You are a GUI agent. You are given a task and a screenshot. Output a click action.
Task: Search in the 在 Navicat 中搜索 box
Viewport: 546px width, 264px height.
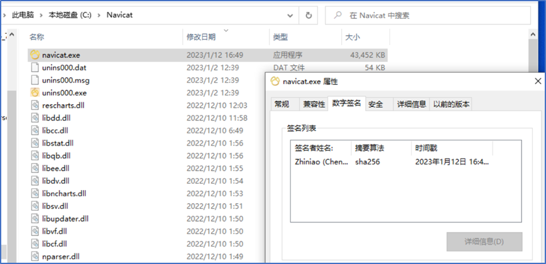coord(428,15)
